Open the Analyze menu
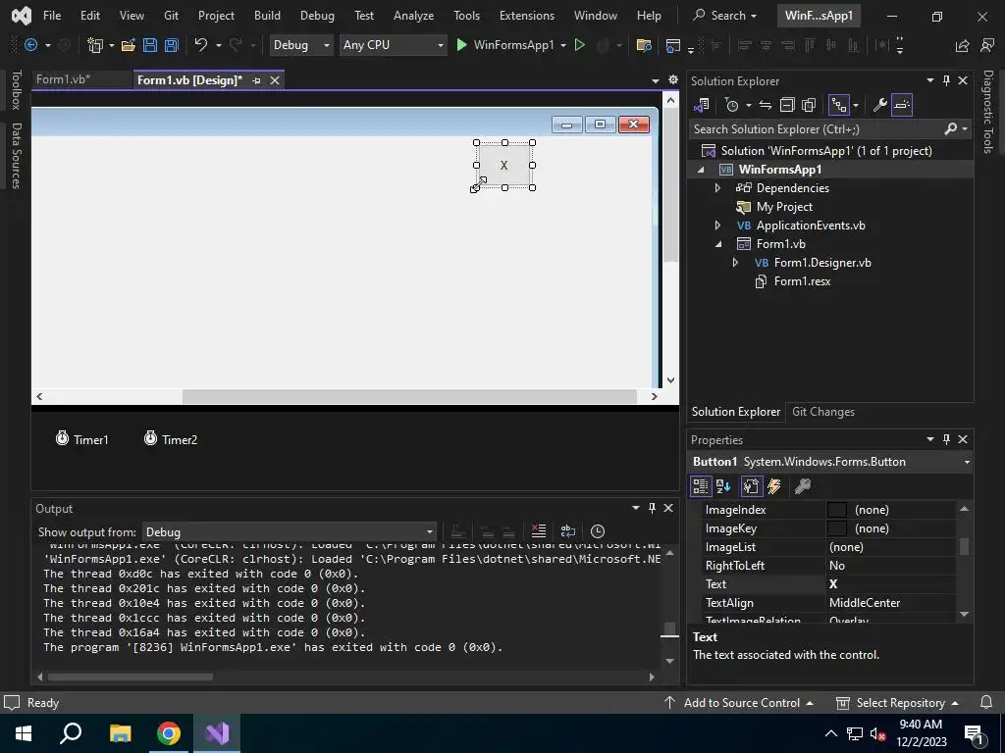Viewport: 1005px width, 753px height. pos(413,16)
